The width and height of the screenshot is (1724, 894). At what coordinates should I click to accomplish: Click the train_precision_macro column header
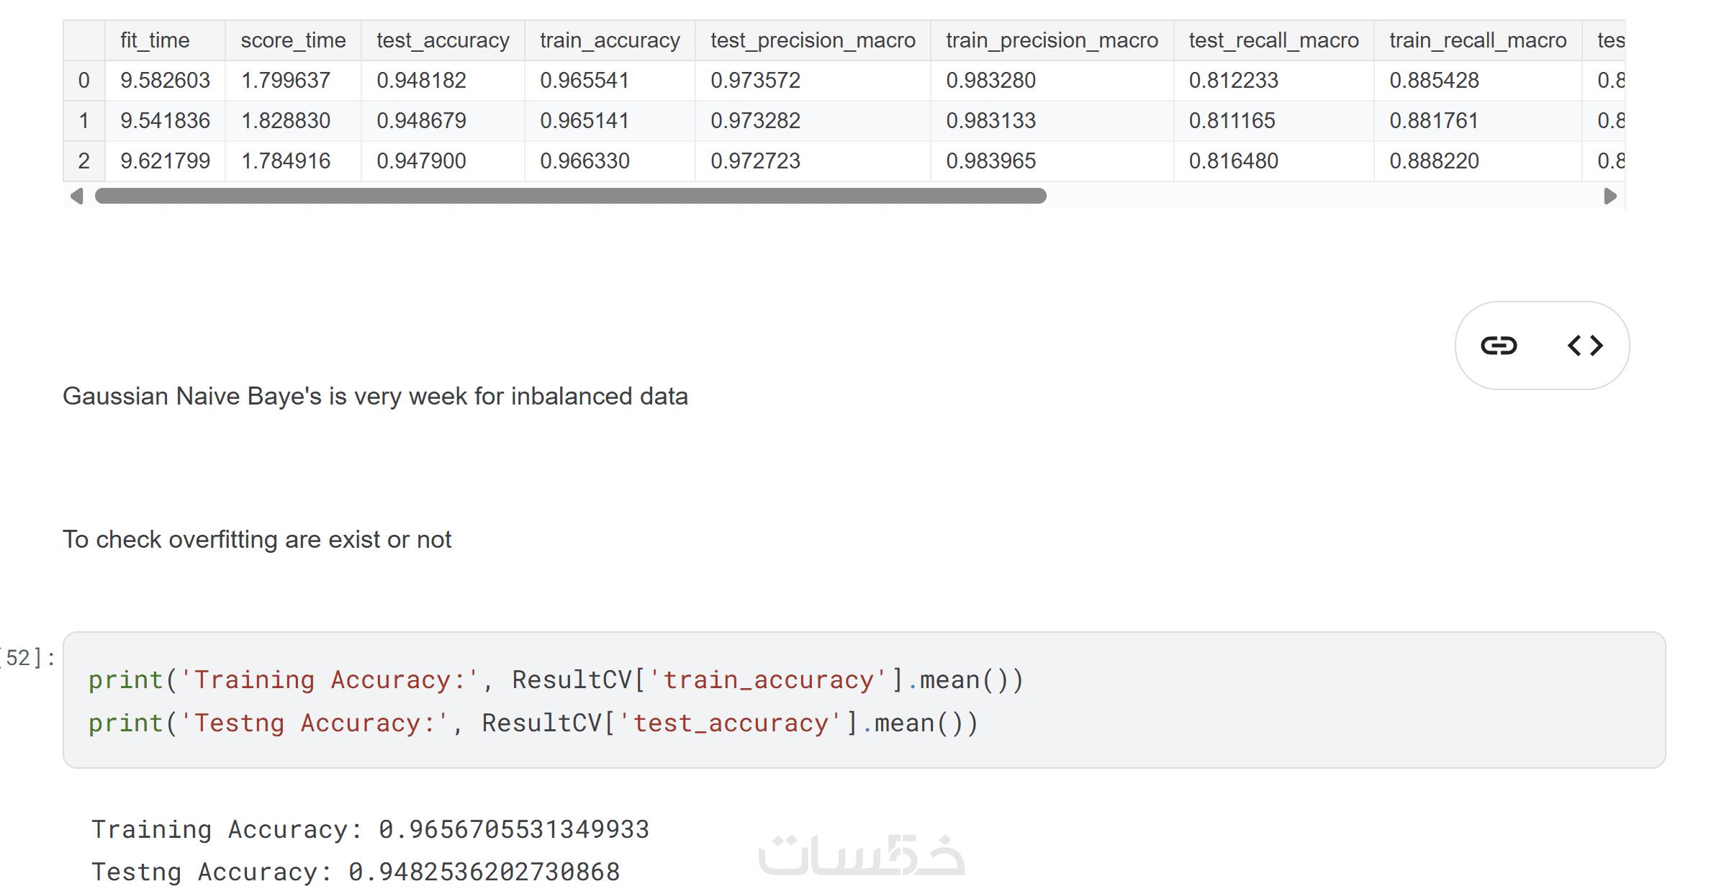pyautogui.click(x=1052, y=40)
